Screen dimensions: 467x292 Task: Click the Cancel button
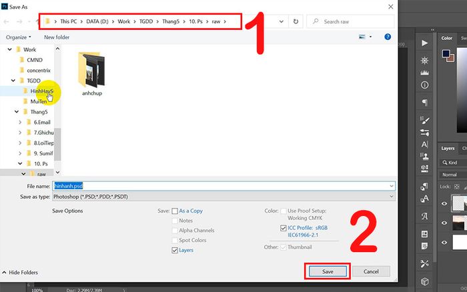371,271
